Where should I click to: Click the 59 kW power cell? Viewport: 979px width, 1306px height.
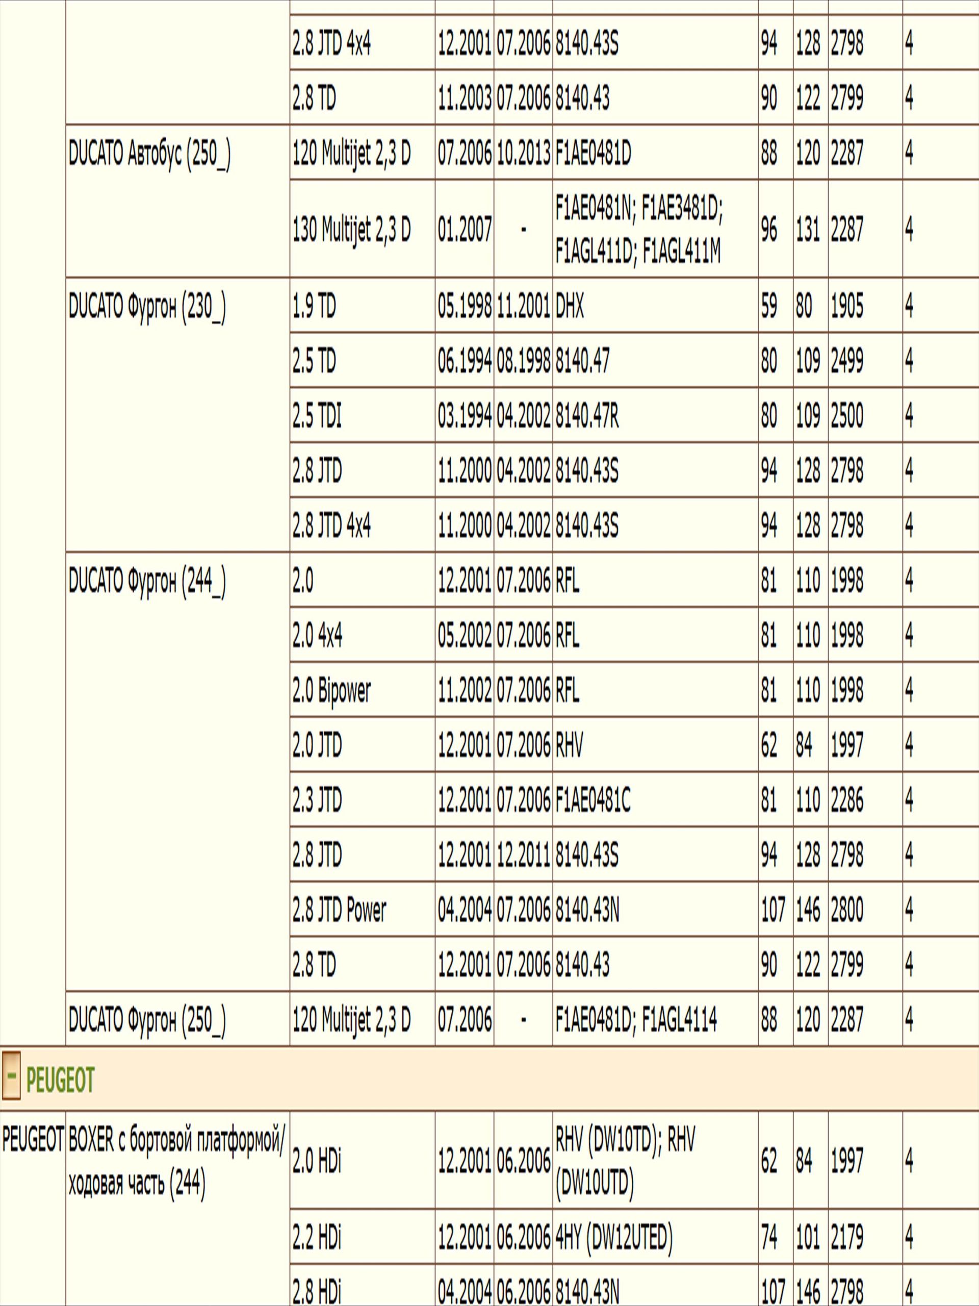[x=776, y=306]
